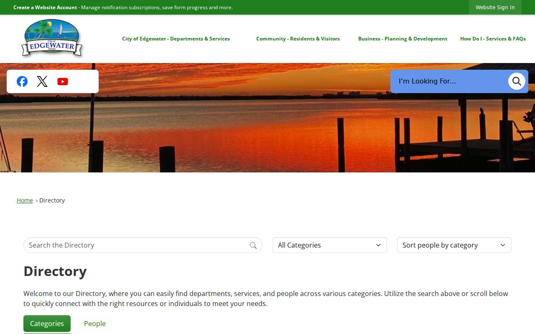The width and height of the screenshot is (535, 334).
Task: Click the Website Sign In button
Action: point(495,8)
